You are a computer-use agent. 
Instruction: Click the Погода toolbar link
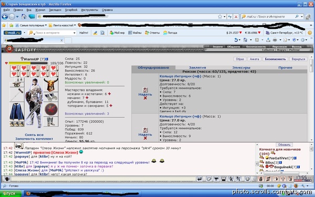click(170, 33)
